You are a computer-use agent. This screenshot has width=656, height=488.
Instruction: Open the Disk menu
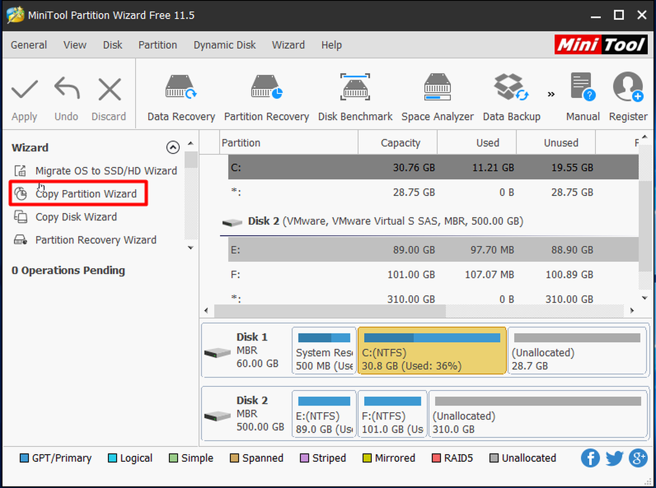point(113,45)
